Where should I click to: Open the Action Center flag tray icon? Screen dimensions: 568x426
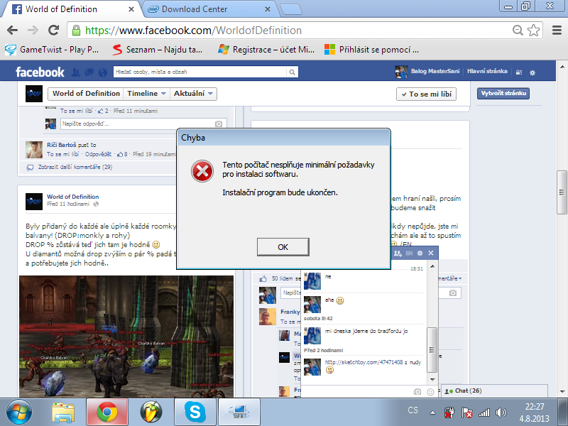[x=467, y=413]
